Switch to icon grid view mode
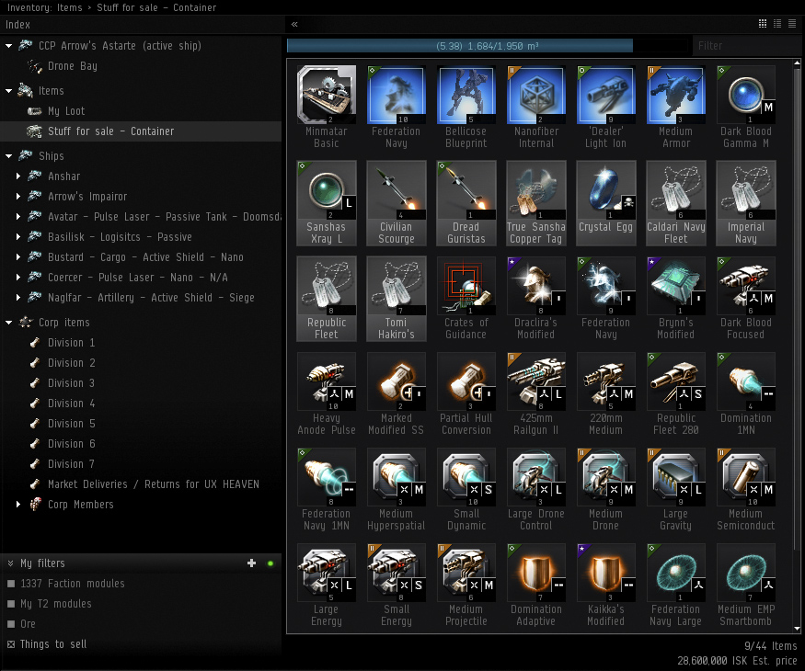This screenshot has width=805, height=671. pyautogui.click(x=763, y=24)
